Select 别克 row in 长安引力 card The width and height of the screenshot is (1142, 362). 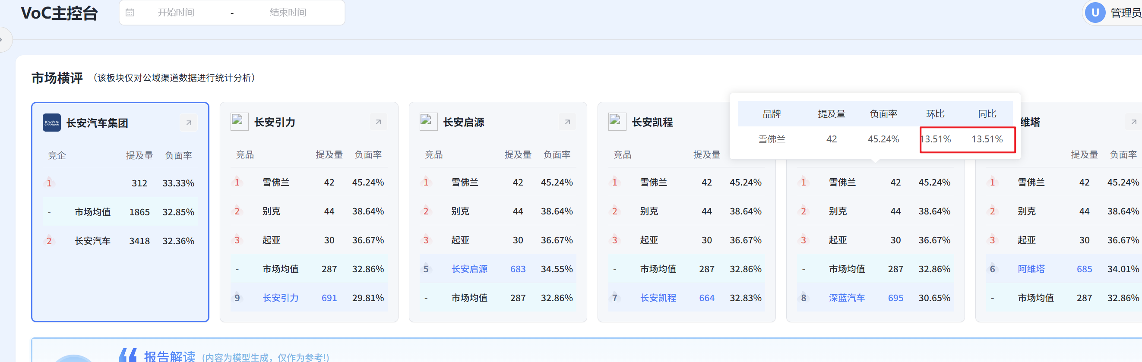[x=309, y=211]
